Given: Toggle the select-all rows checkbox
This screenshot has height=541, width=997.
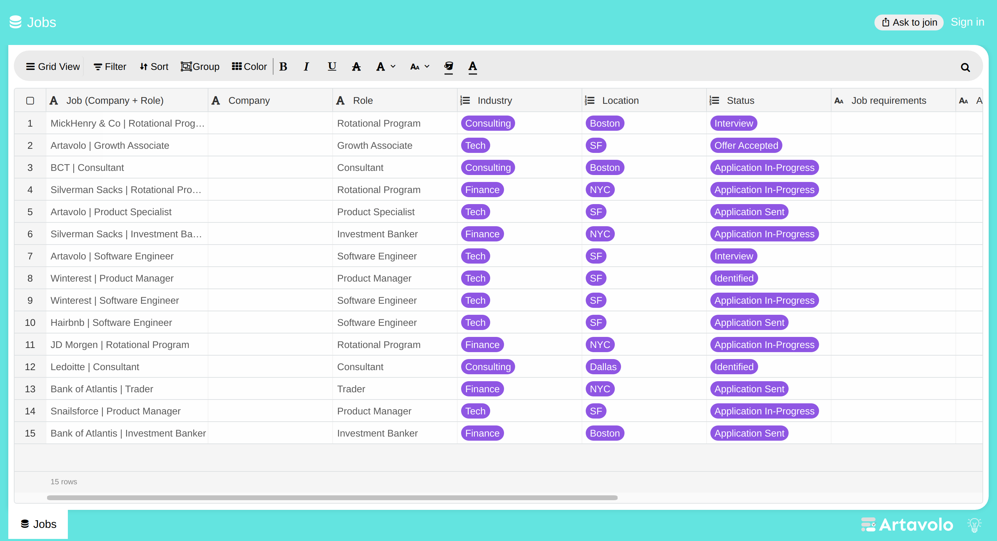Looking at the screenshot, I should pyautogui.click(x=30, y=101).
